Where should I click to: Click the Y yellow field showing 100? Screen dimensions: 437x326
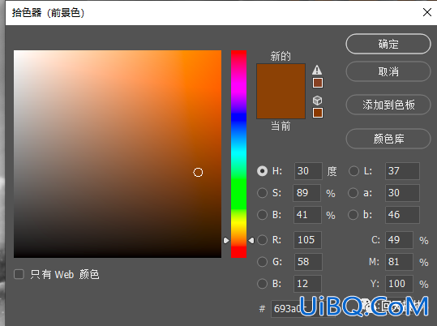tap(399, 284)
